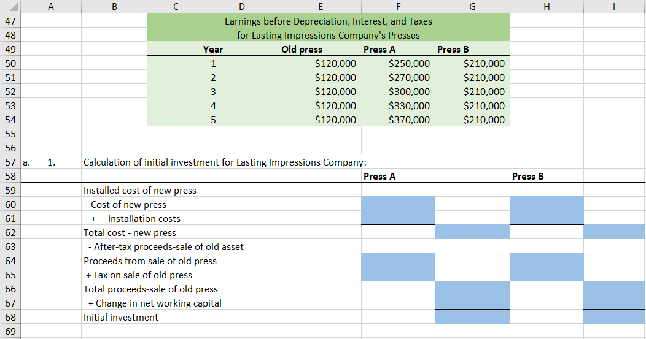The height and width of the screenshot is (339, 646).
Task: Select Press A blue input cell for Installation costs
Action: [398, 218]
